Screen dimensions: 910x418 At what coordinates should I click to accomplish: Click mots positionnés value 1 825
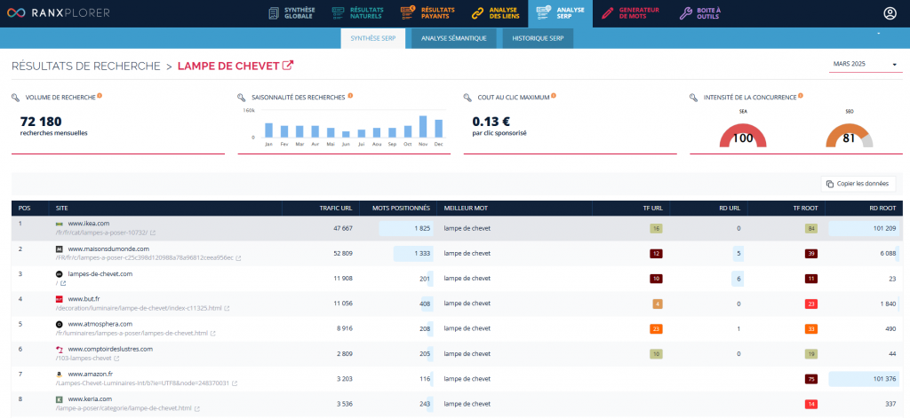pos(422,228)
